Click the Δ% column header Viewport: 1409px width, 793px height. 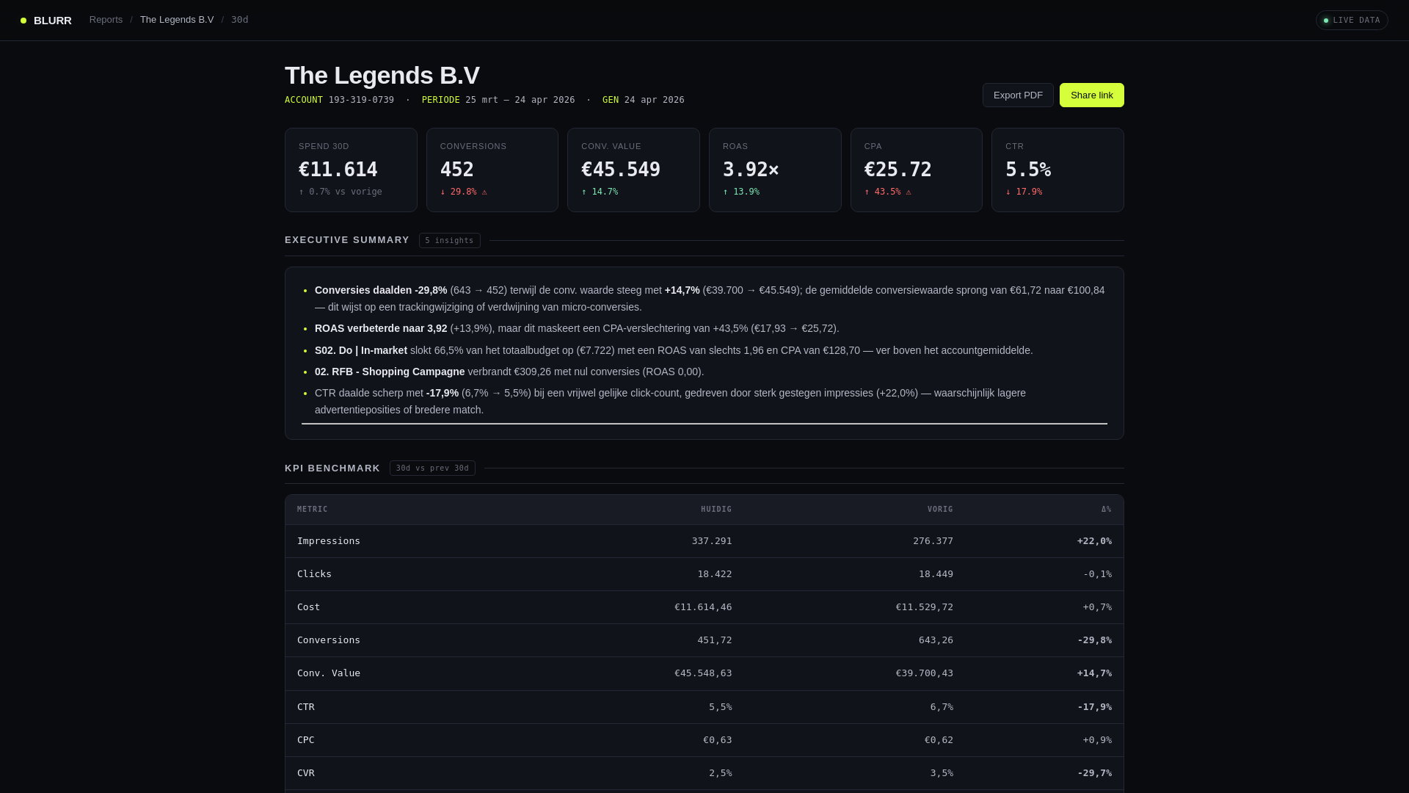coord(1106,510)
